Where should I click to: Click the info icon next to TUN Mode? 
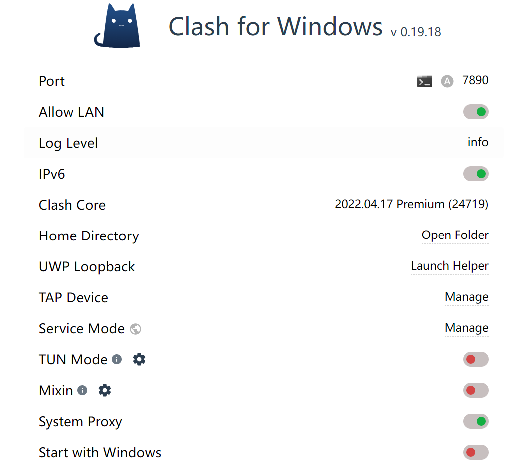(117, 359)
